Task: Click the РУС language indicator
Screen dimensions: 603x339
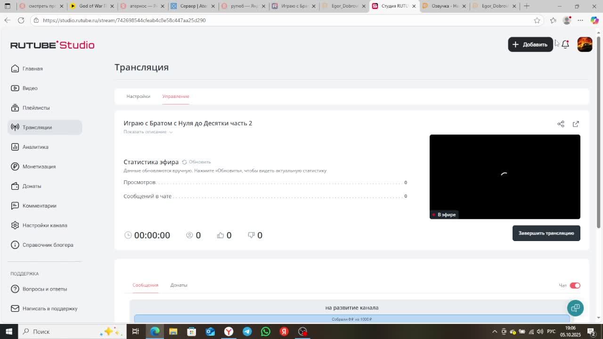Action: (551, 331)
